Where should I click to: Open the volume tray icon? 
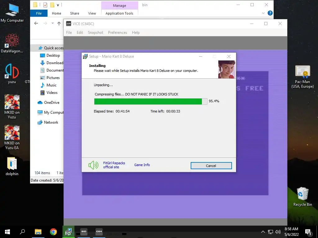(278, 232)
